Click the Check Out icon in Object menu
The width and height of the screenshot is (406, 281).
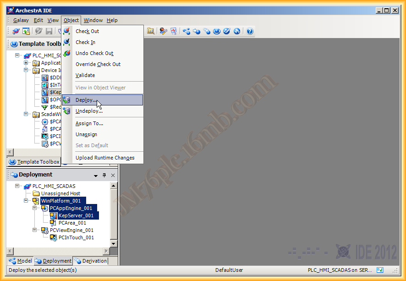point(67,31)
